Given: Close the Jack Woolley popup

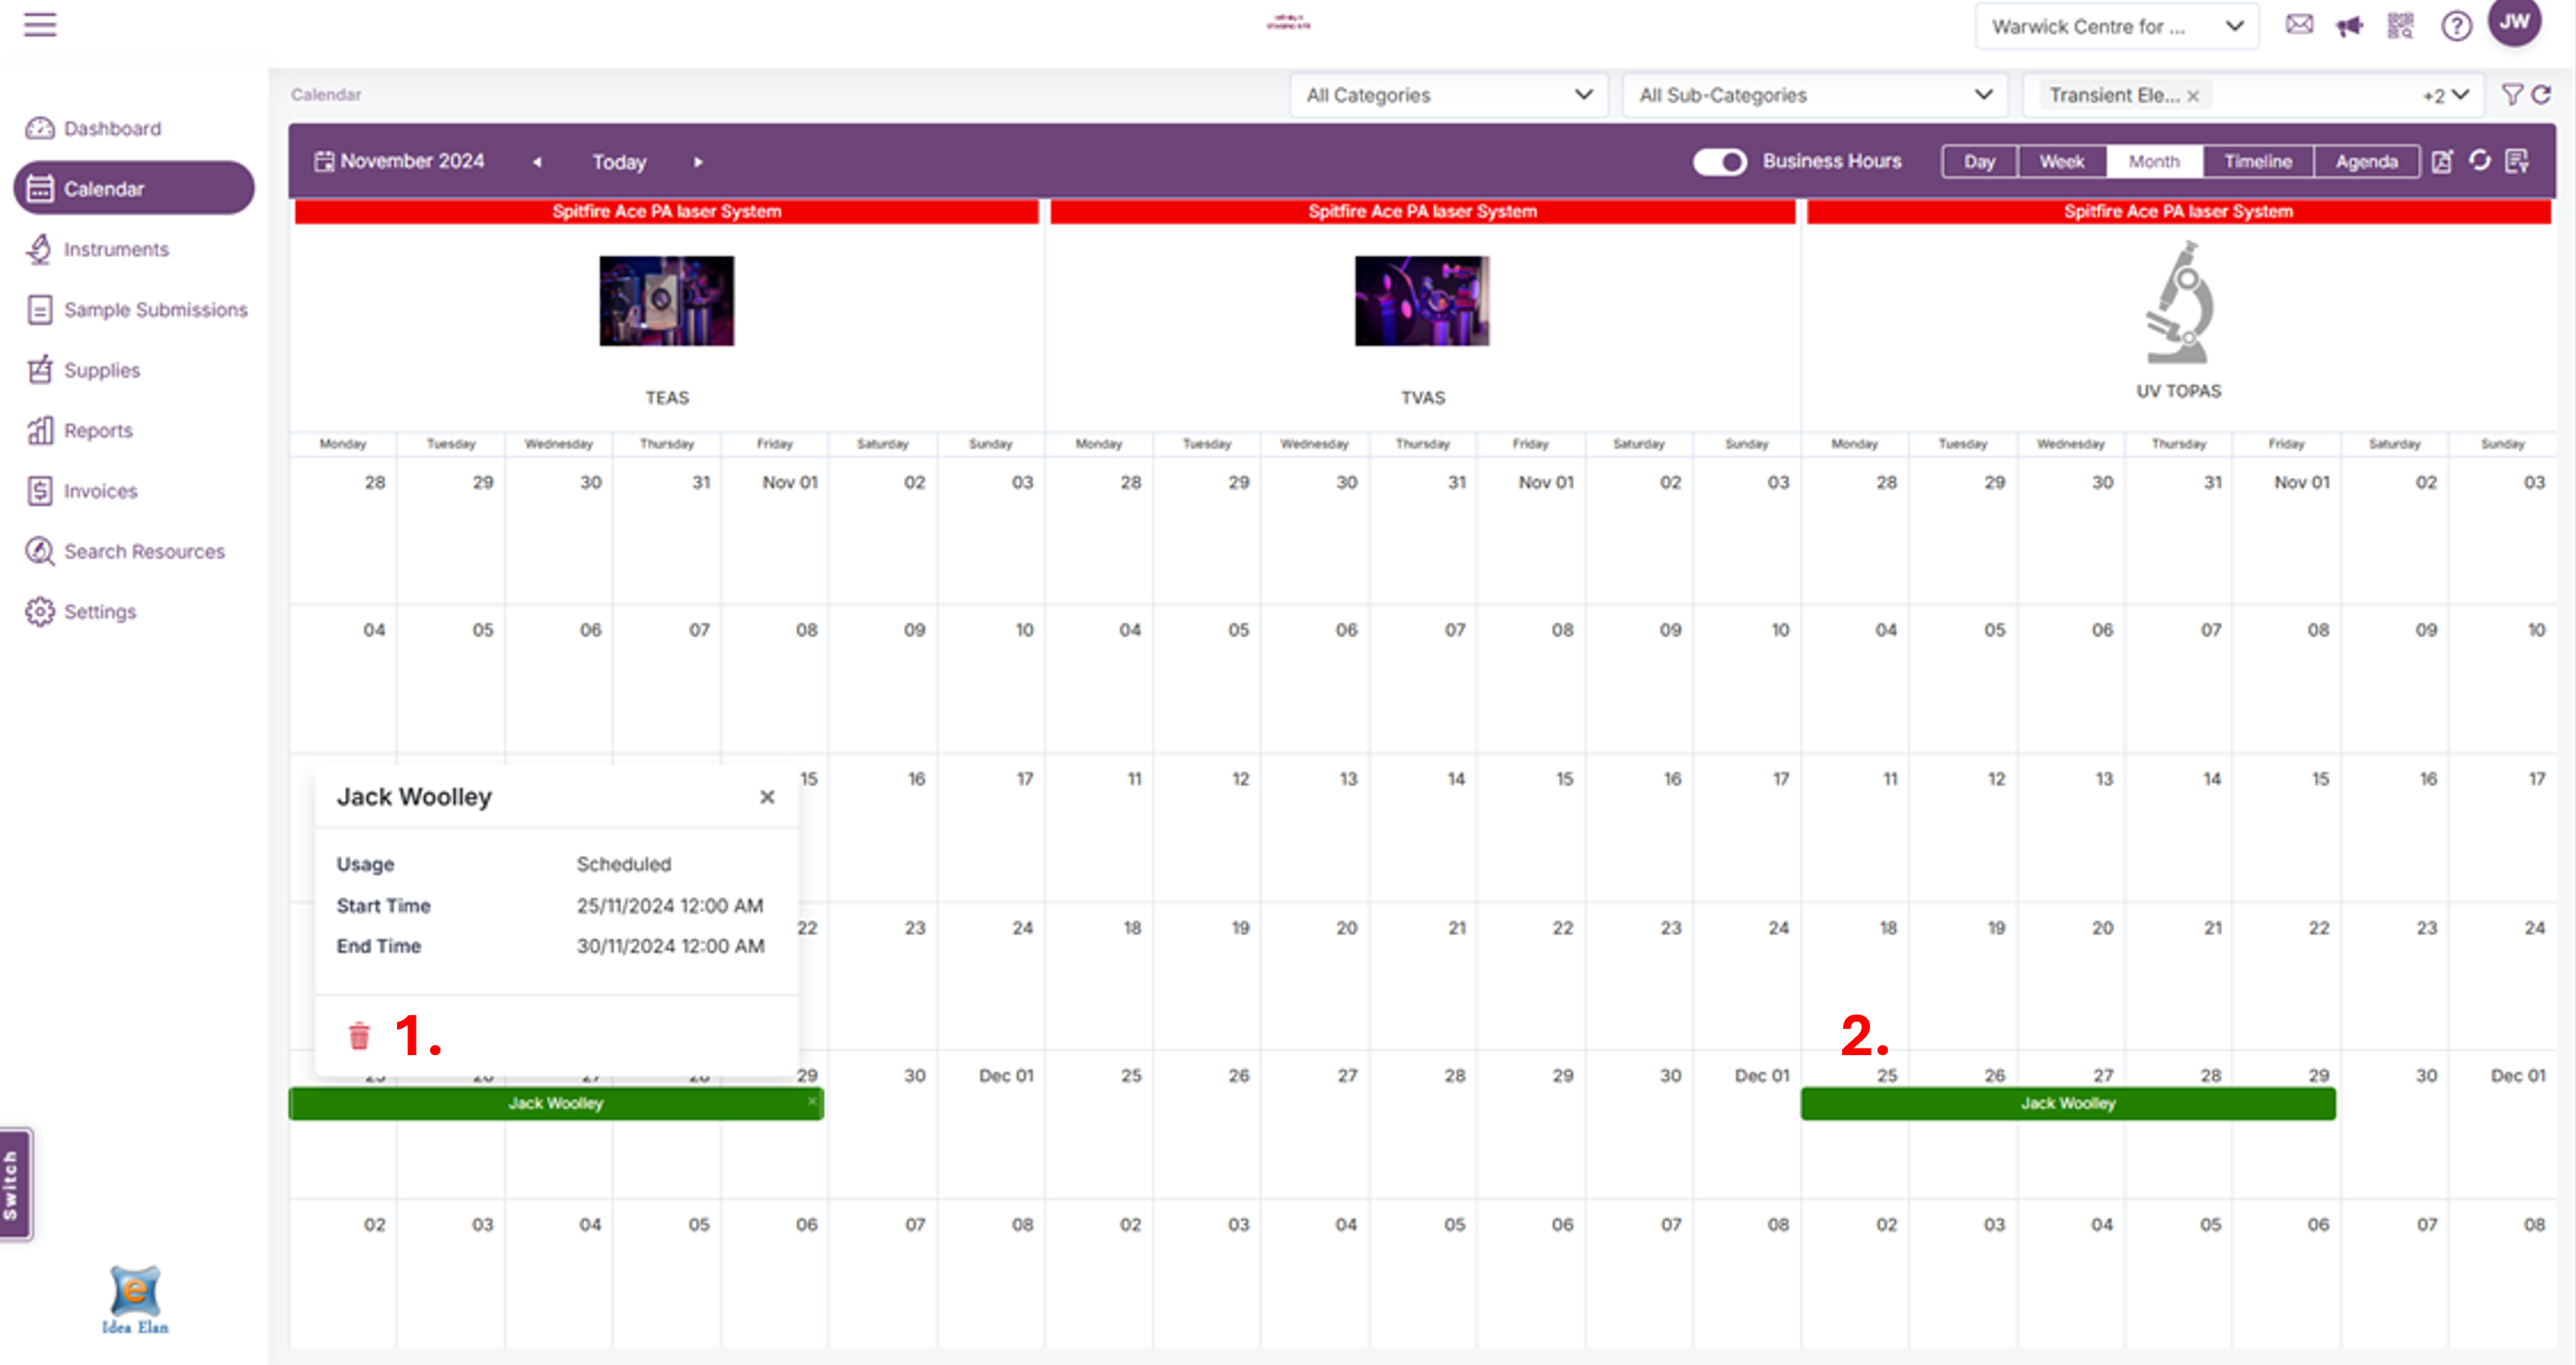Looking at the screenshot, I should [x=767, y=797].
